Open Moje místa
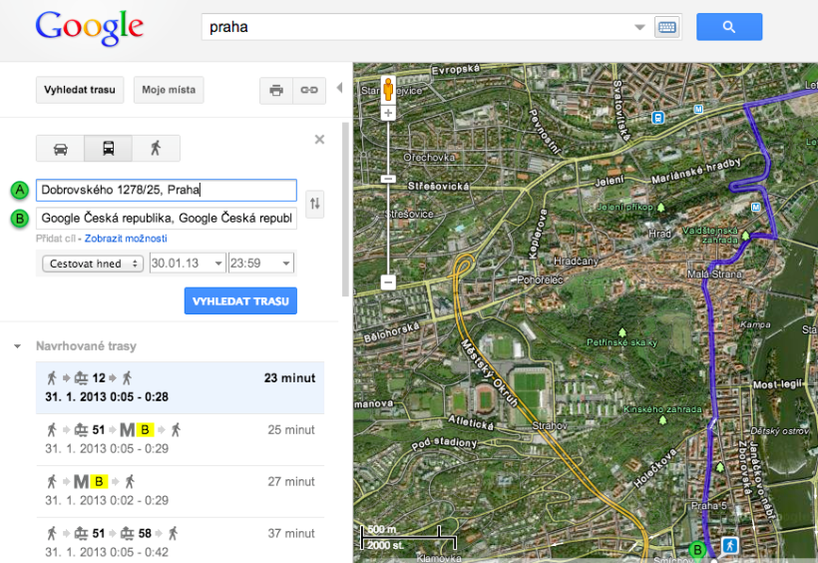 click(169, 90)
